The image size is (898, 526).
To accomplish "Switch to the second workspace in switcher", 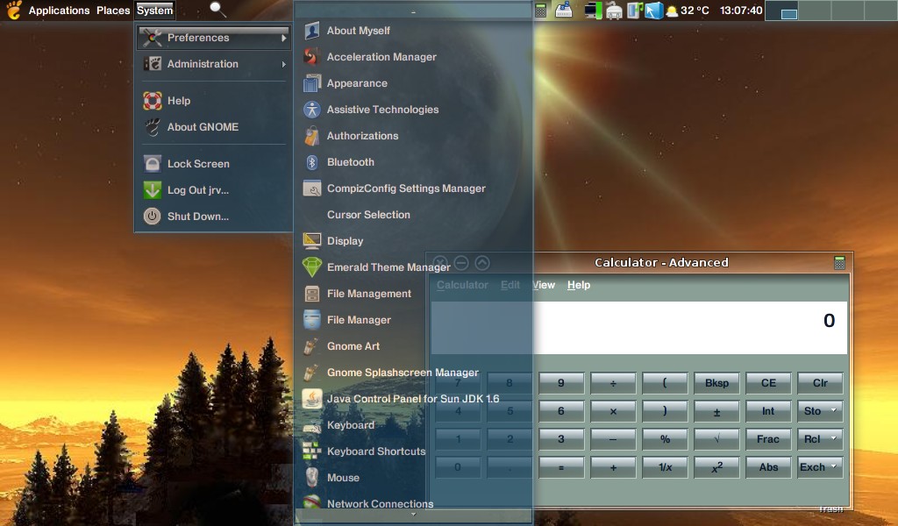I will click(x=815, y=11).
